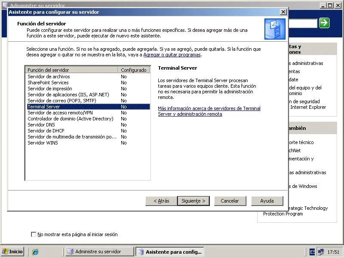Select 'Servidor de multimedia de transmisión' row

tap(89, 137)
